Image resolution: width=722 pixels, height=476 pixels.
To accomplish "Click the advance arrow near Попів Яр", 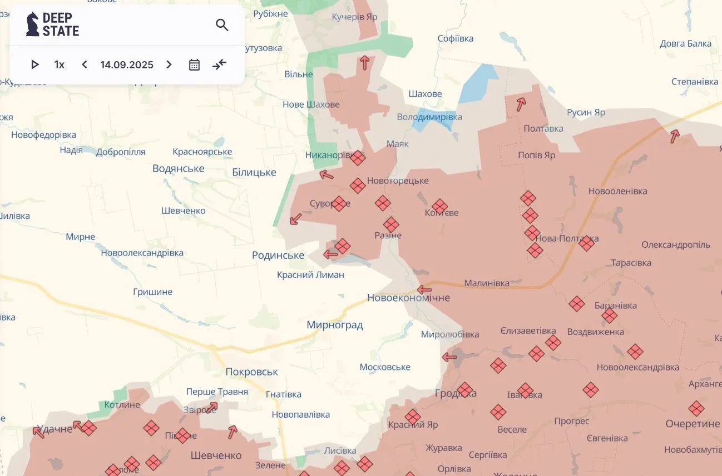I will (x=520, y=104).
